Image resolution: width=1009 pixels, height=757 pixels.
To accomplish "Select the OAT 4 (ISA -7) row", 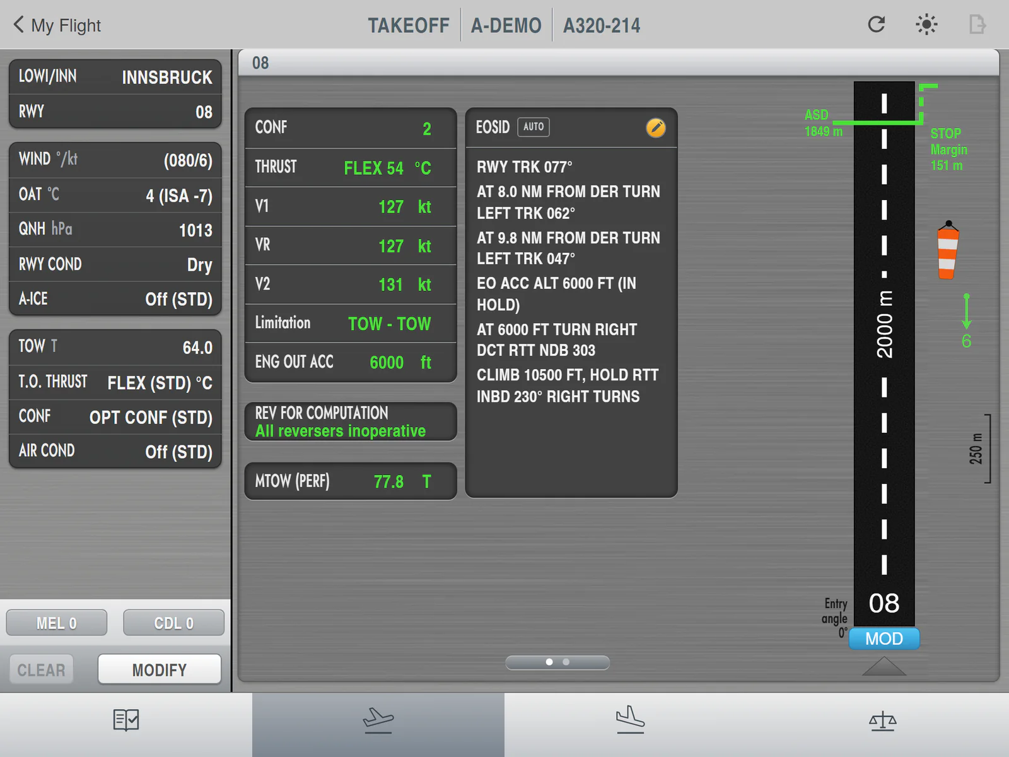I will [x=115, y=195].
